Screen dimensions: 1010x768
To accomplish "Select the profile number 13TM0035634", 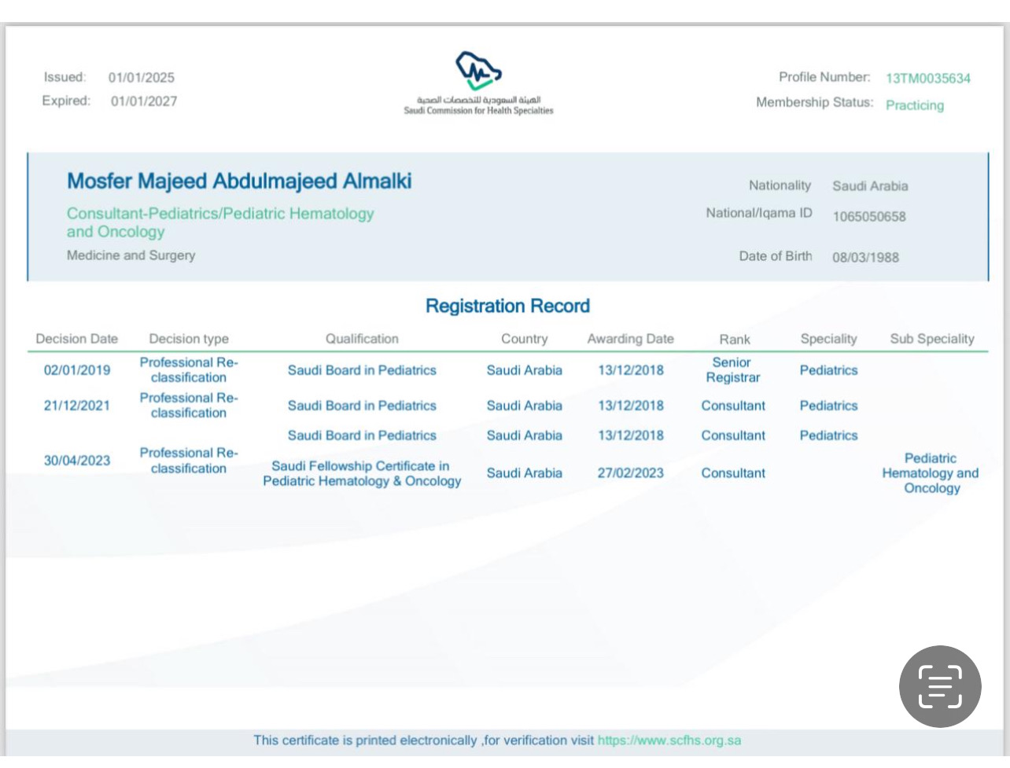I will [927, 79].
